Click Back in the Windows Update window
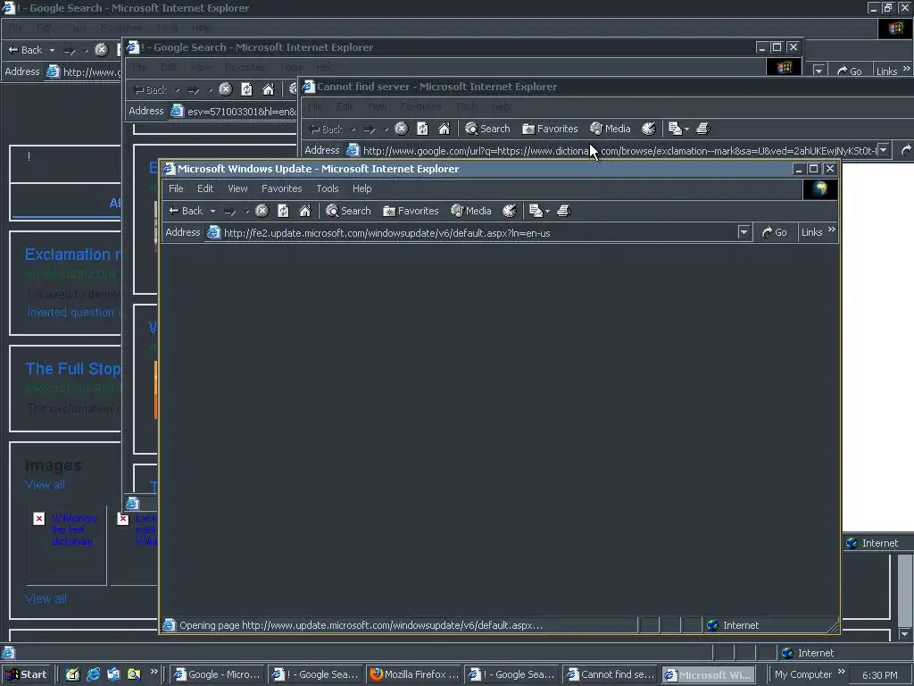Image resolution: width=914 pixels, height=686 pixels. click(186, 211)
